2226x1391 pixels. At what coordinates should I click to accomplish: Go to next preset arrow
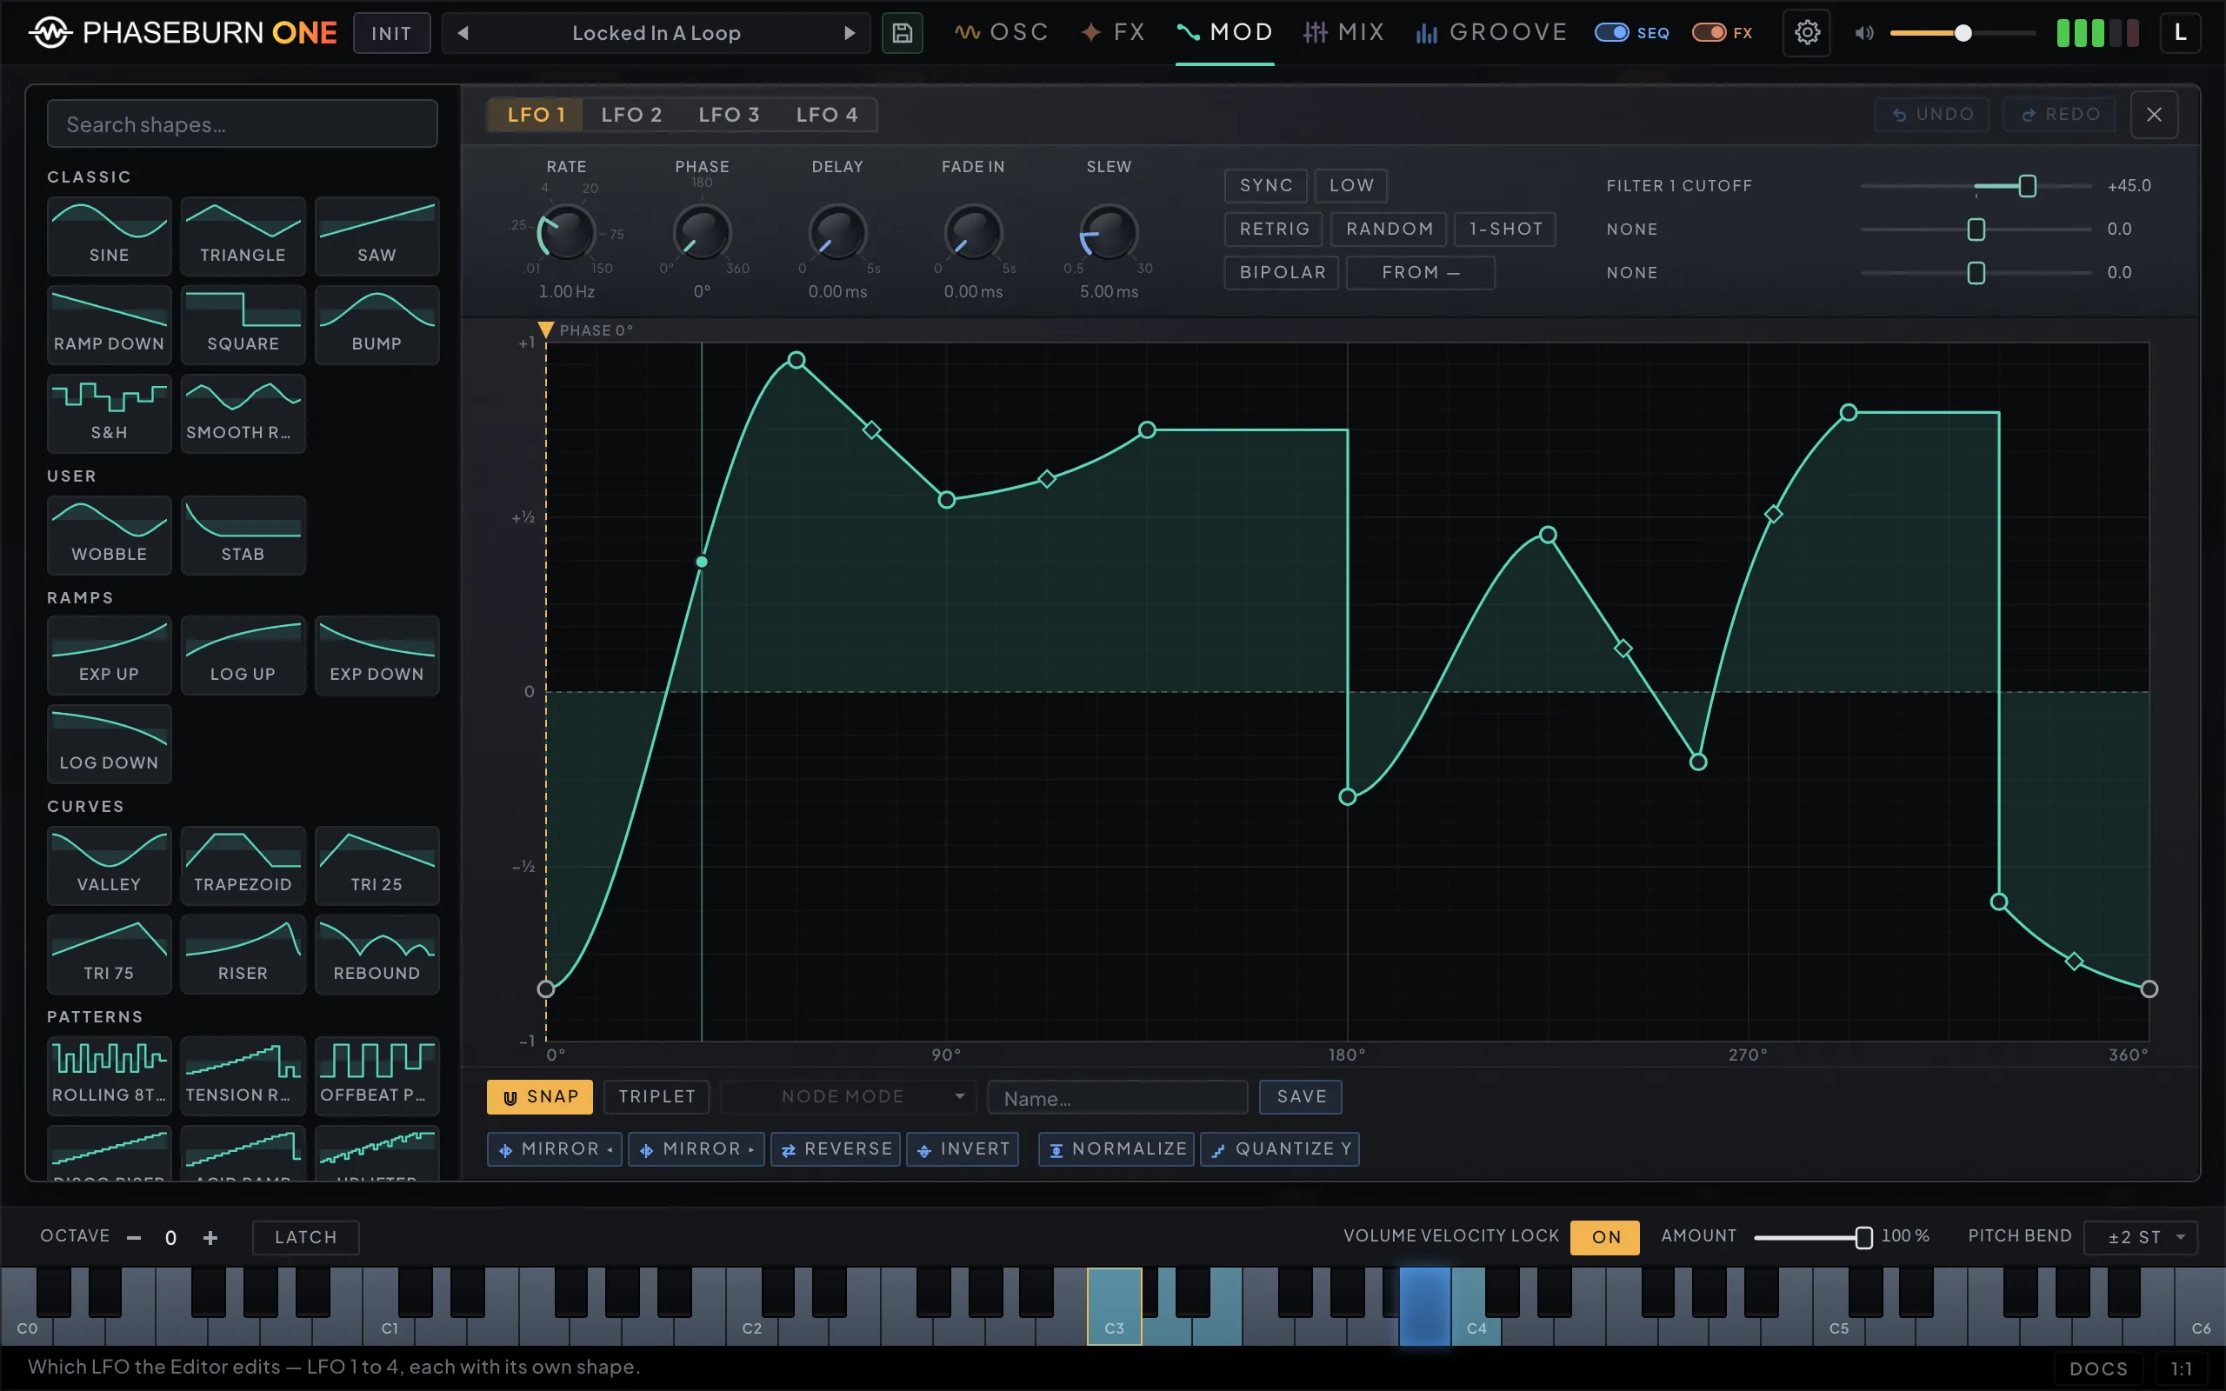click(849, 33)
